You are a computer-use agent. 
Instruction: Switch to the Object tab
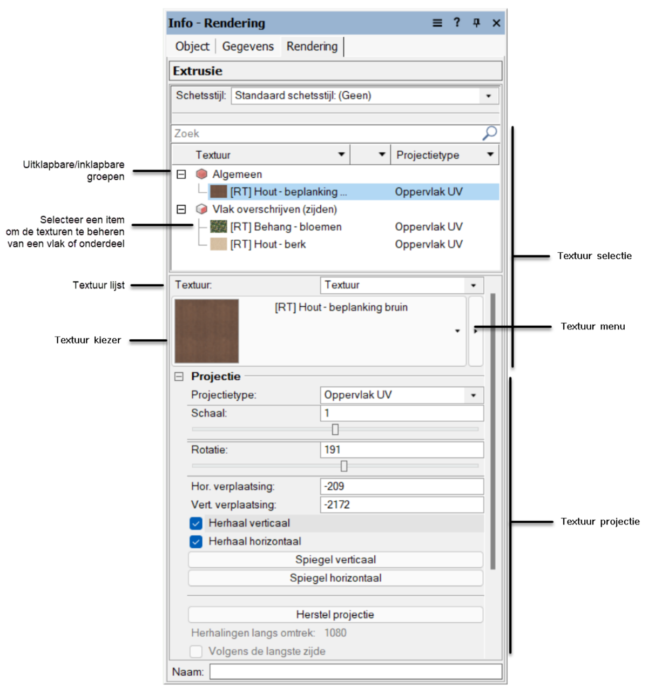(x=192, y=46)
